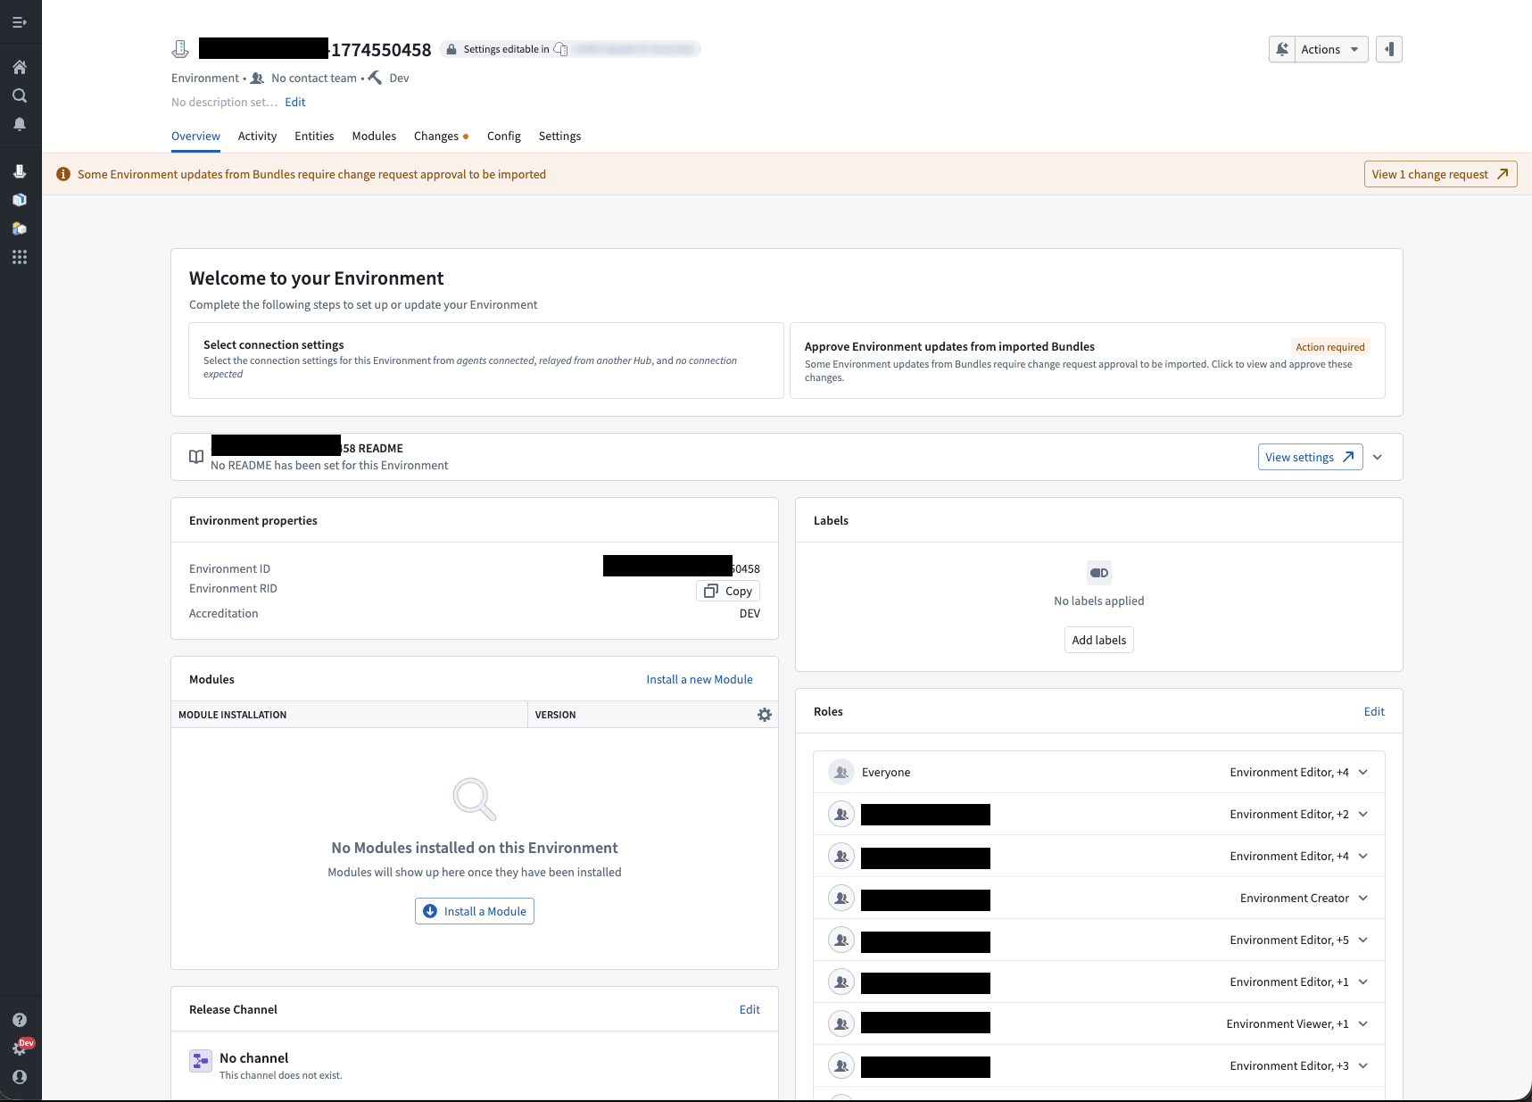Expand the README section chevron
The height and width of the screenshot is (1102, 1532).
click(x=1378, y=457)
